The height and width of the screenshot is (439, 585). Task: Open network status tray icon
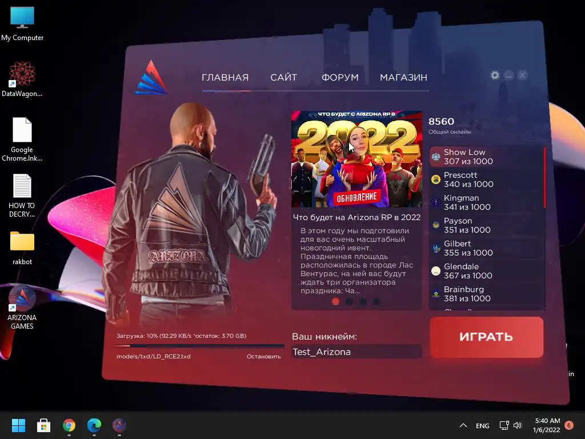504,425
